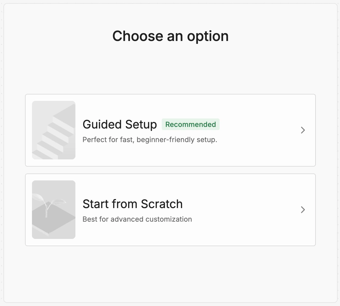The width and height of the screenshot is (340, 306).
Task: Click the right arrow beside Guided Setup
Action: point(303,130)
